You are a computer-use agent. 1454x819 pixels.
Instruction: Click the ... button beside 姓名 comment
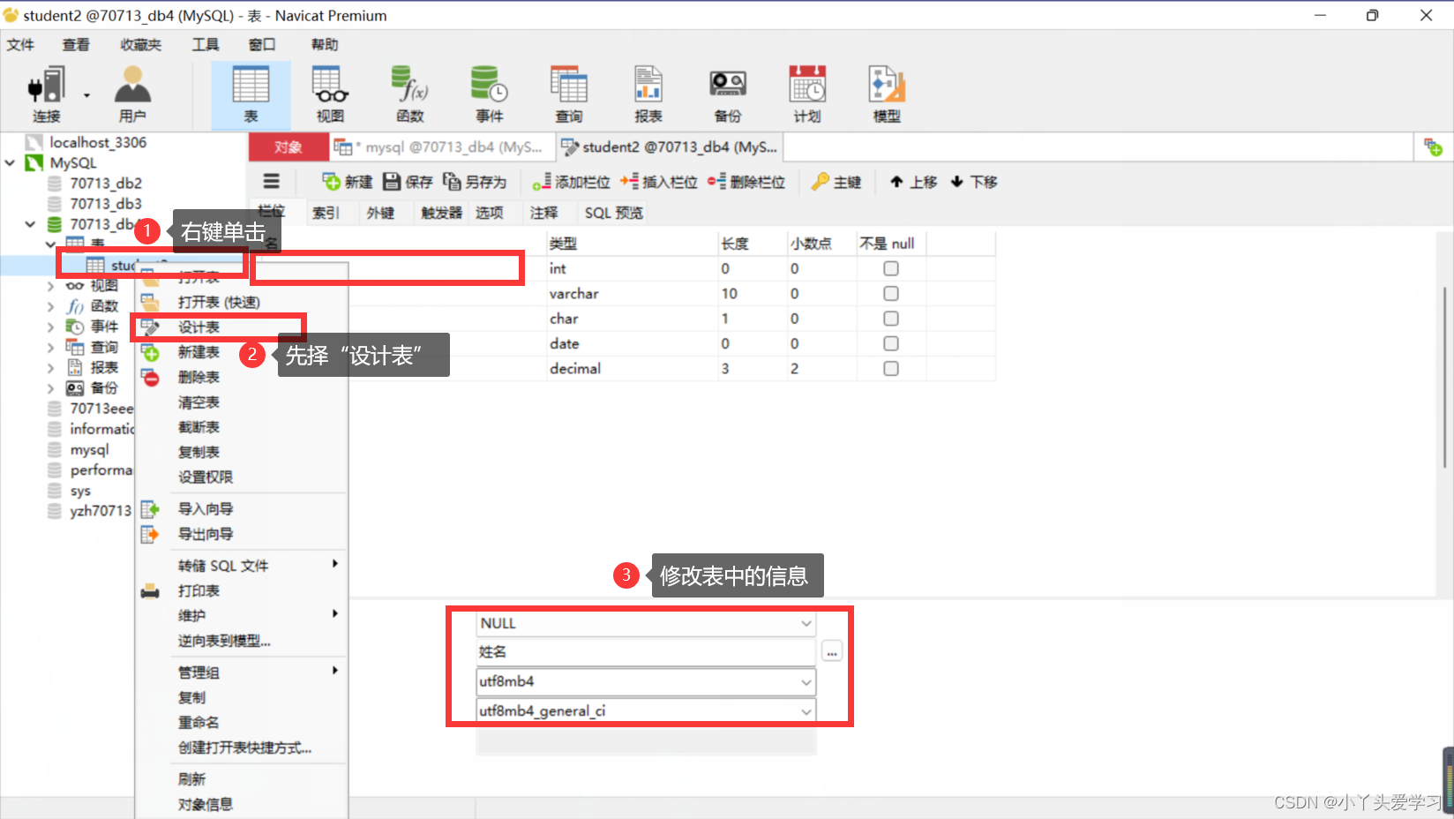[x=832, y=652]
